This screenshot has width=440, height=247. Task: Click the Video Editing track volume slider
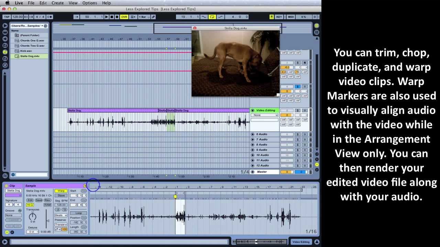pyautogui.click(x=287, y=115)
